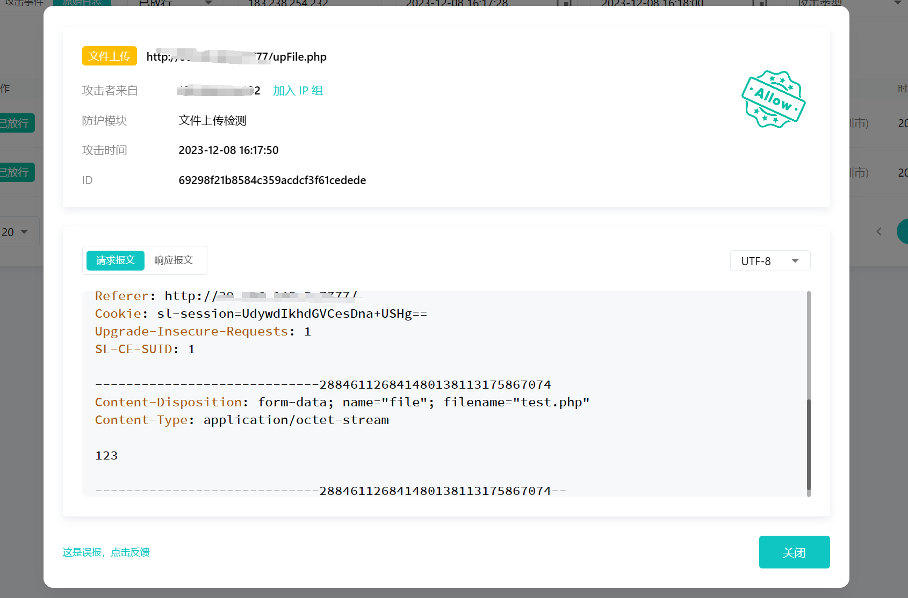Click the 防护模块 label
Image resolution: width=908 pixels, height=598 pixels.
(104, 121)
